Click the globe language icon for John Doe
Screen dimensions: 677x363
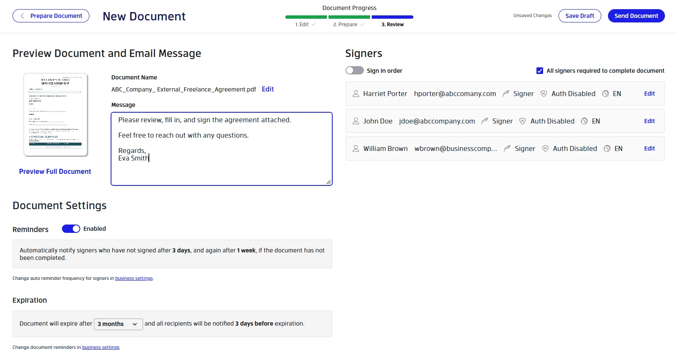584,121
